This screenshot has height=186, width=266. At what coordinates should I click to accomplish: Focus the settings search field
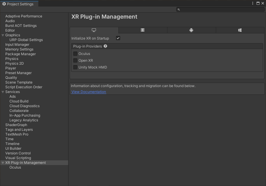tap(222, 10)
